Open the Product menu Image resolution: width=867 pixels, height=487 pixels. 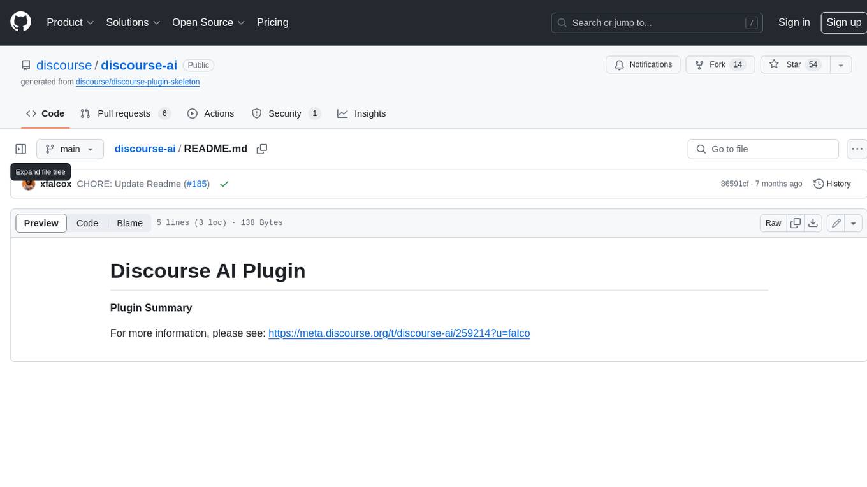[70, 22]
